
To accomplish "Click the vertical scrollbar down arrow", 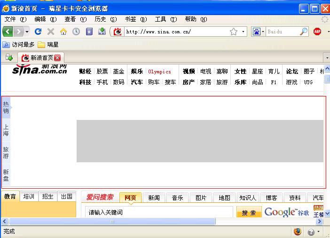I will coord(327,214).
